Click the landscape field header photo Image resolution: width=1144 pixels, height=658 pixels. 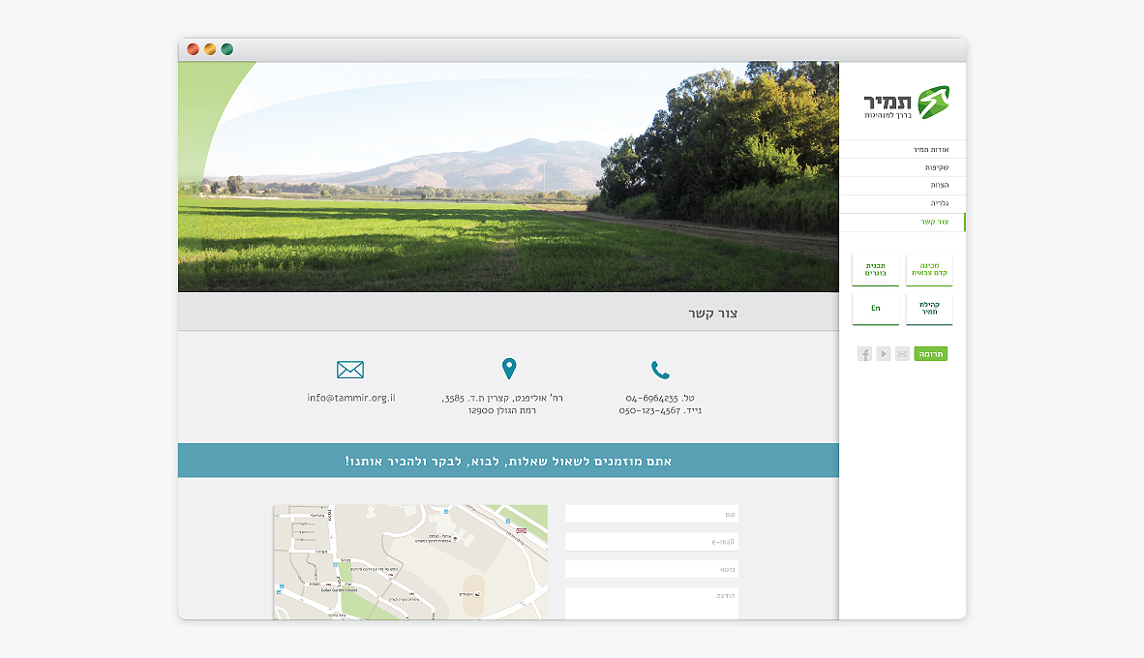508,176
